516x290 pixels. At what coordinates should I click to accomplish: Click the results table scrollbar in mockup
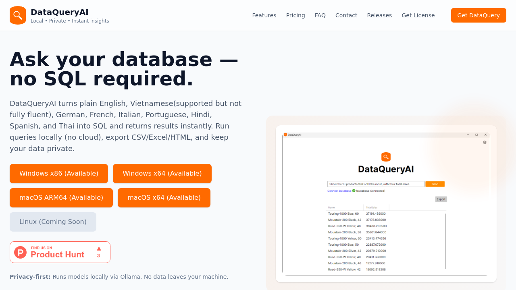coord(446,242)
